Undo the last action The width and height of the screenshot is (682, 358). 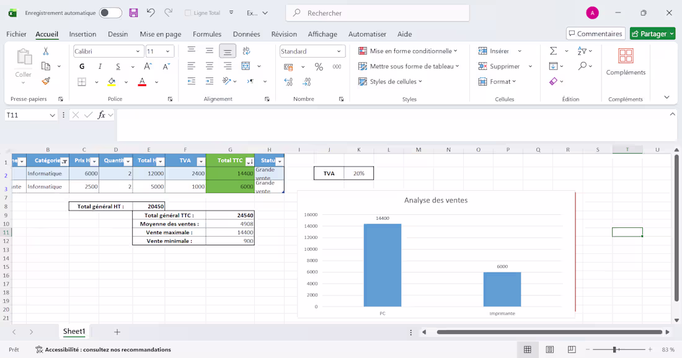click(x=151, y=12)
